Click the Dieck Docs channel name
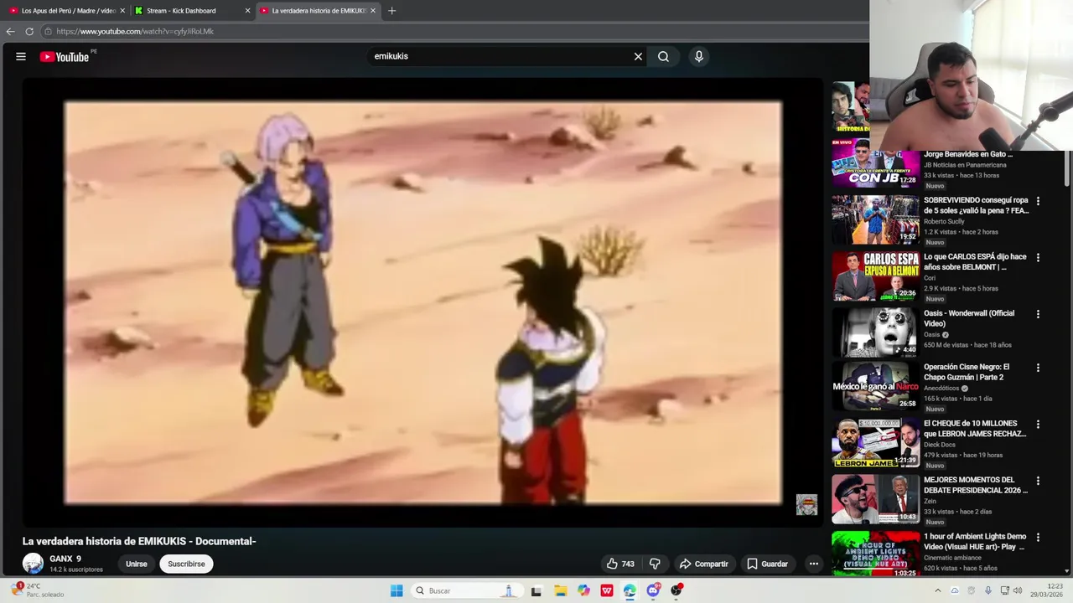This screenshot has height=603, width=1073. click(x=940, y=445)
